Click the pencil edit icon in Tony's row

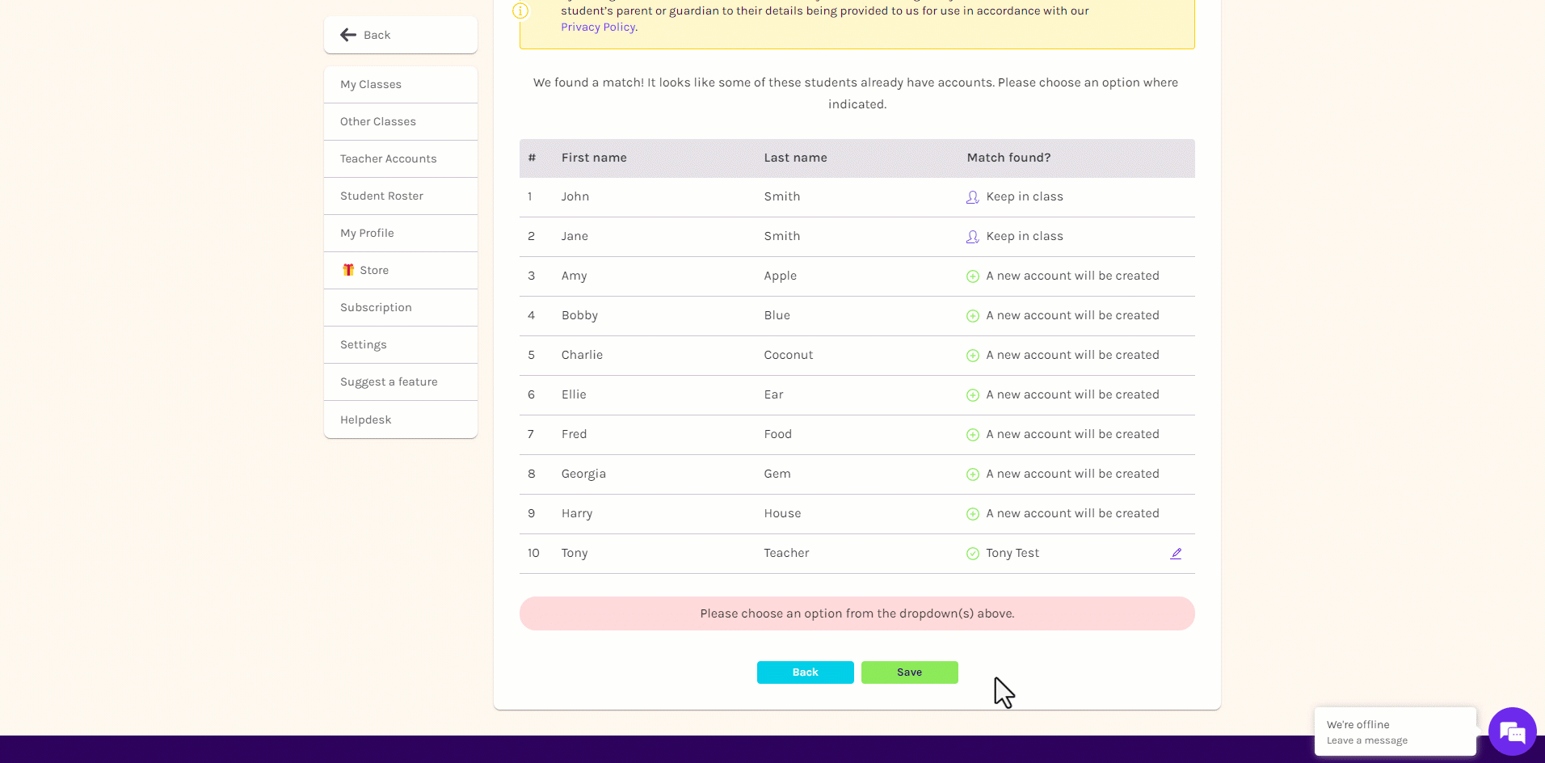tap(1176, 554)
